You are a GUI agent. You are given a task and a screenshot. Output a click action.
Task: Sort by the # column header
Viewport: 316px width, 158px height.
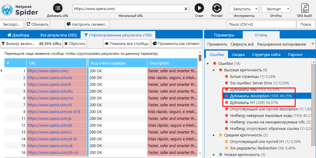[15, 63]
